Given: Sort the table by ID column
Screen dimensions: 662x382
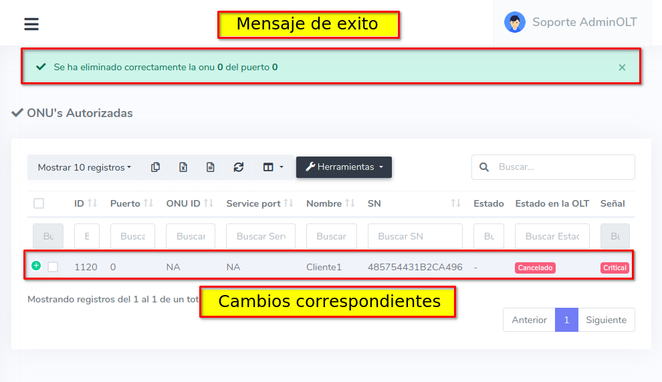Looking at the screenshot, I should click(86, 203).
